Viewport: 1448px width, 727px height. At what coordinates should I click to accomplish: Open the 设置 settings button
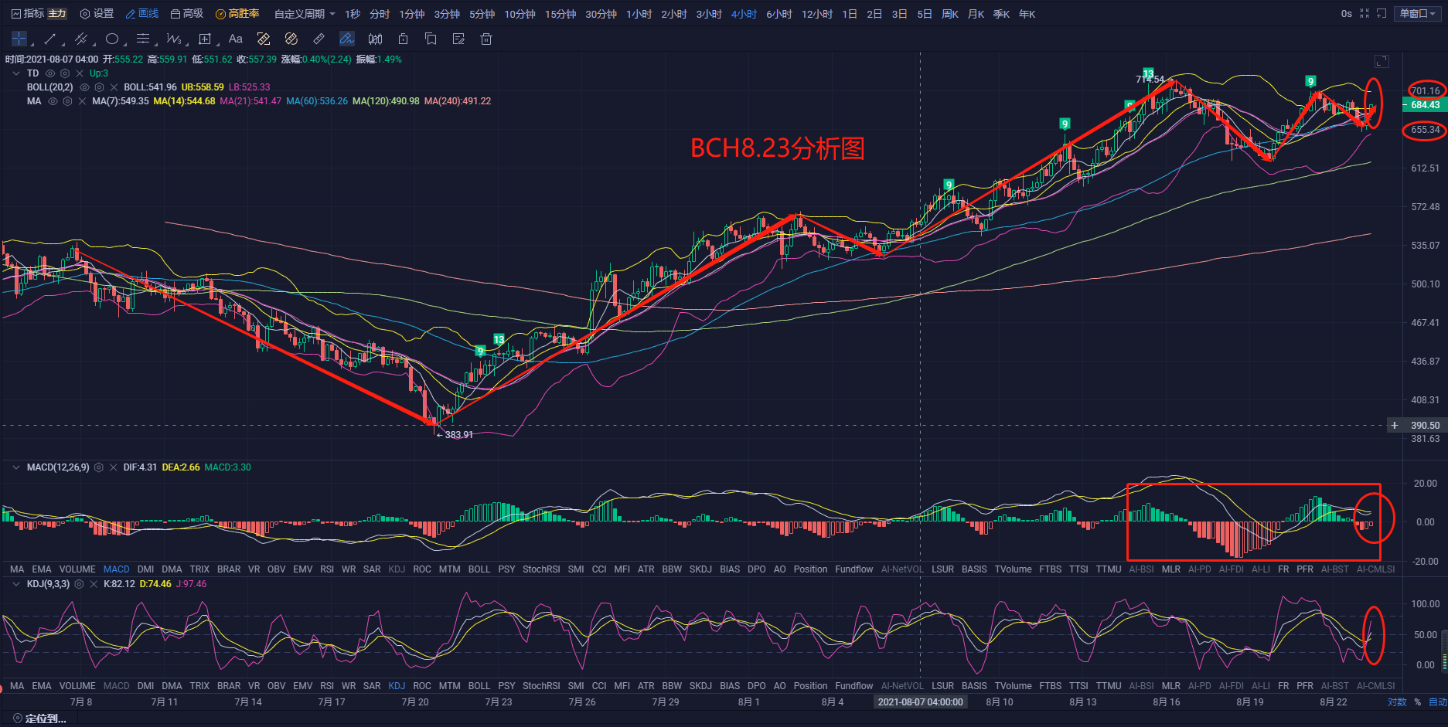[x=97, y=14]
